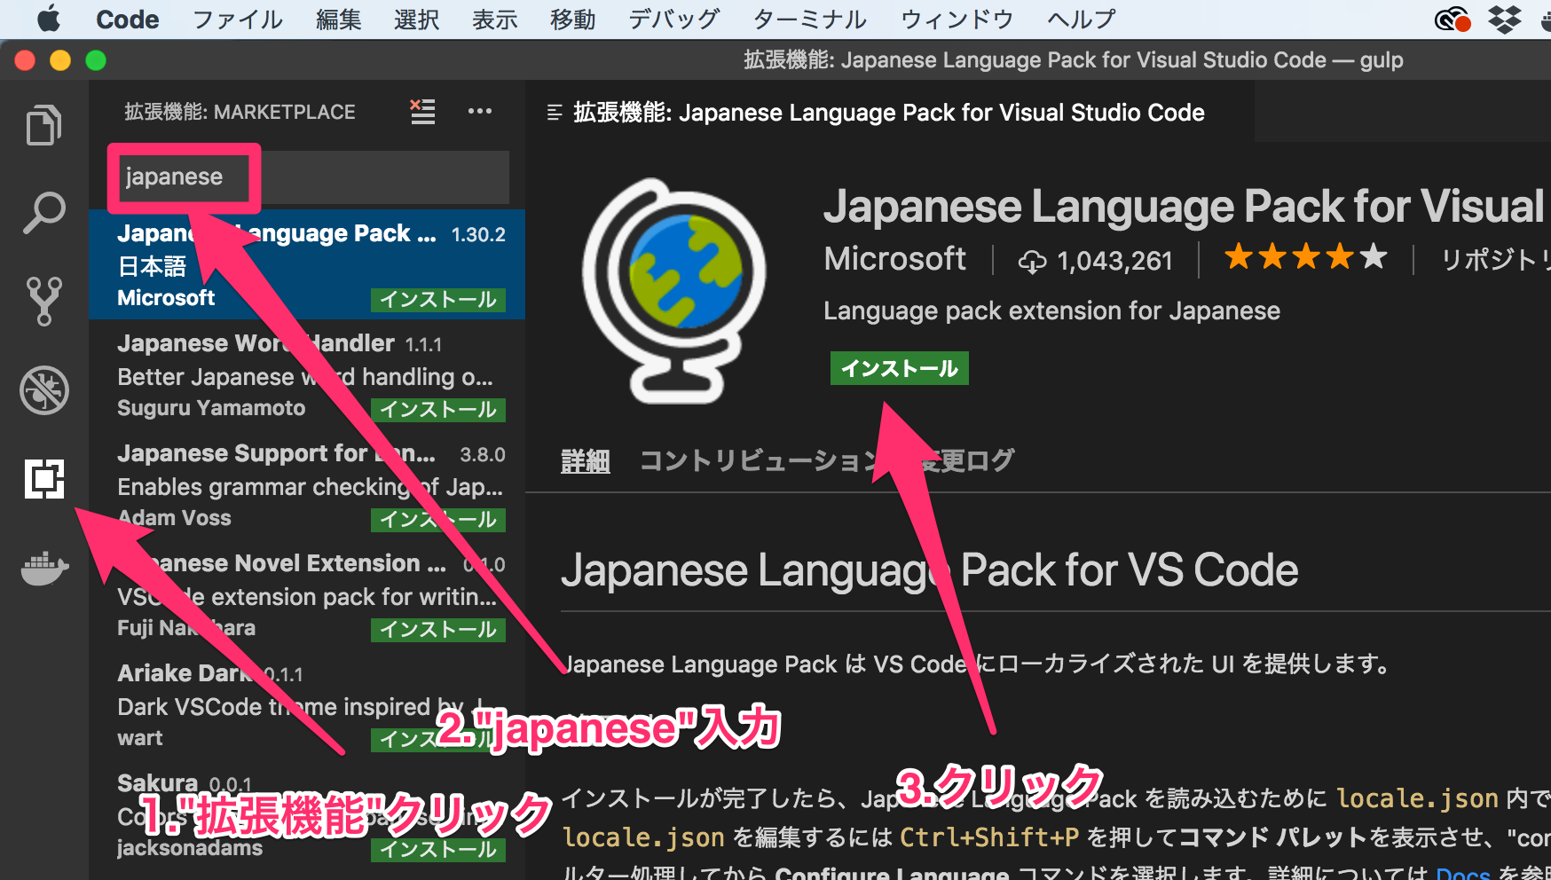Open the Docs link in description
The image size is (1551, 880).
click(1462, 873)
